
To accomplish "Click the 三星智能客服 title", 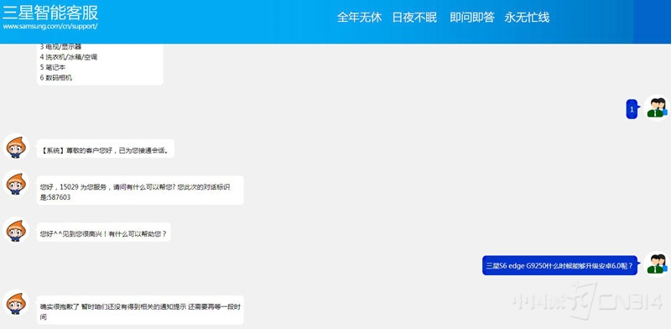I will pos(50,12).
